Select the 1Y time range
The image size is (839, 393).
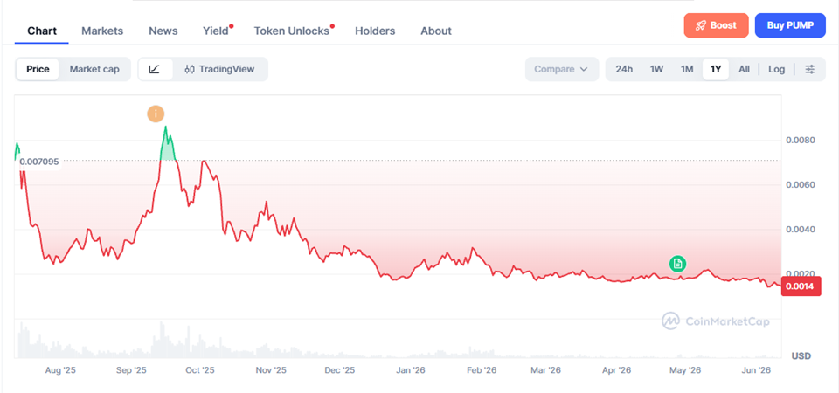[x=716, y=69]
